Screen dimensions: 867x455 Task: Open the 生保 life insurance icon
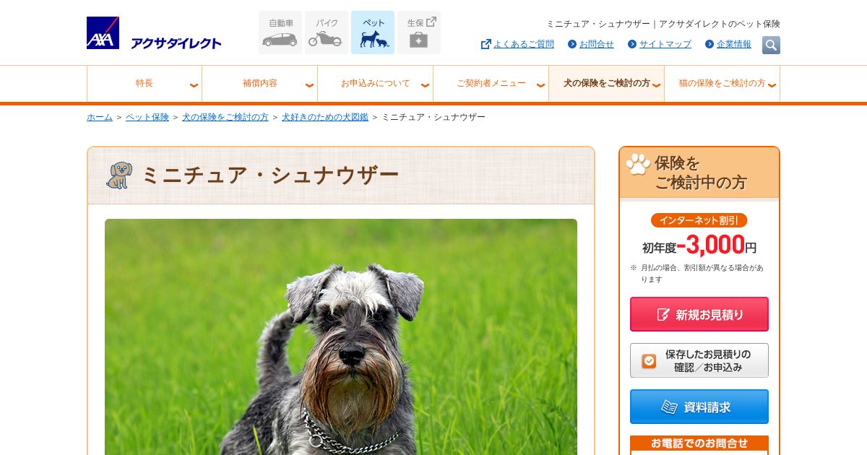tap(419, 32)
